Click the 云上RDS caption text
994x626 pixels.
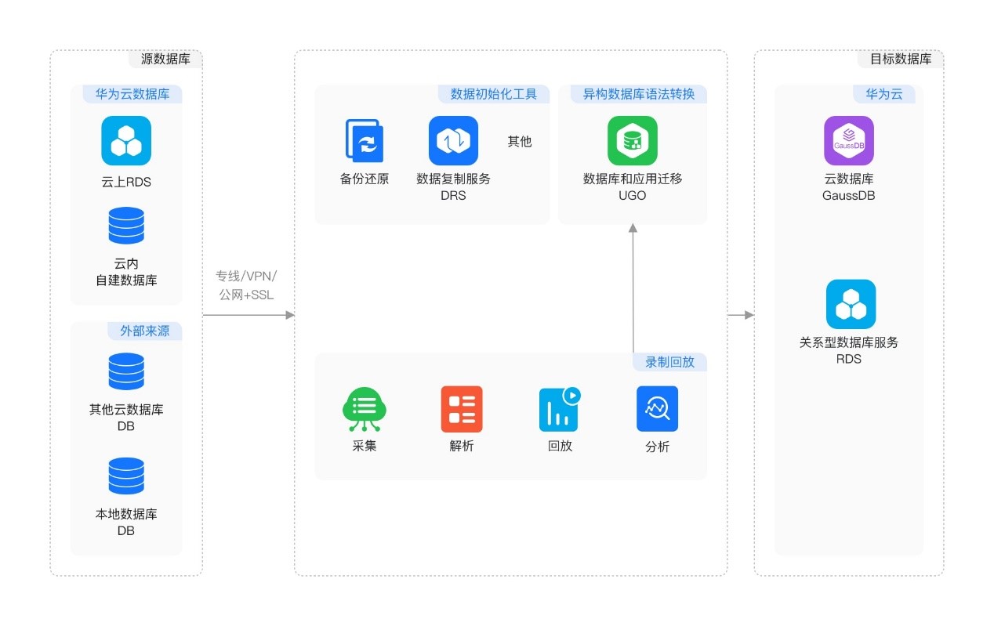point(126,182)
